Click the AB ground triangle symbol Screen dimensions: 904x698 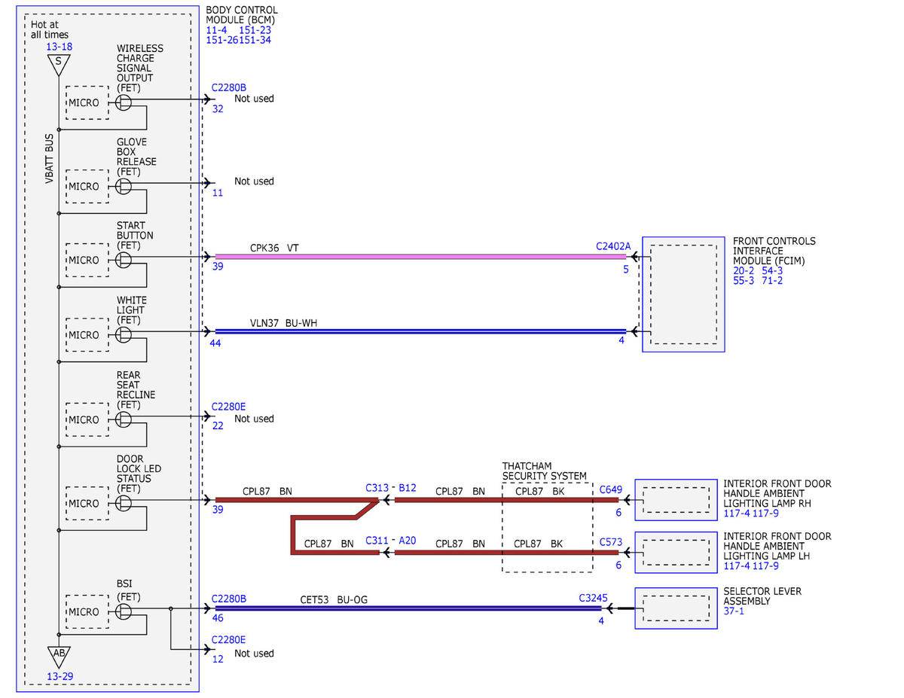[59, 657]
